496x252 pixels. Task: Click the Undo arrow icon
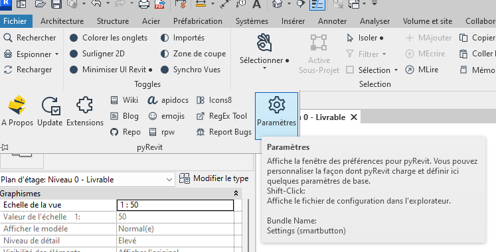coord(96,3)
